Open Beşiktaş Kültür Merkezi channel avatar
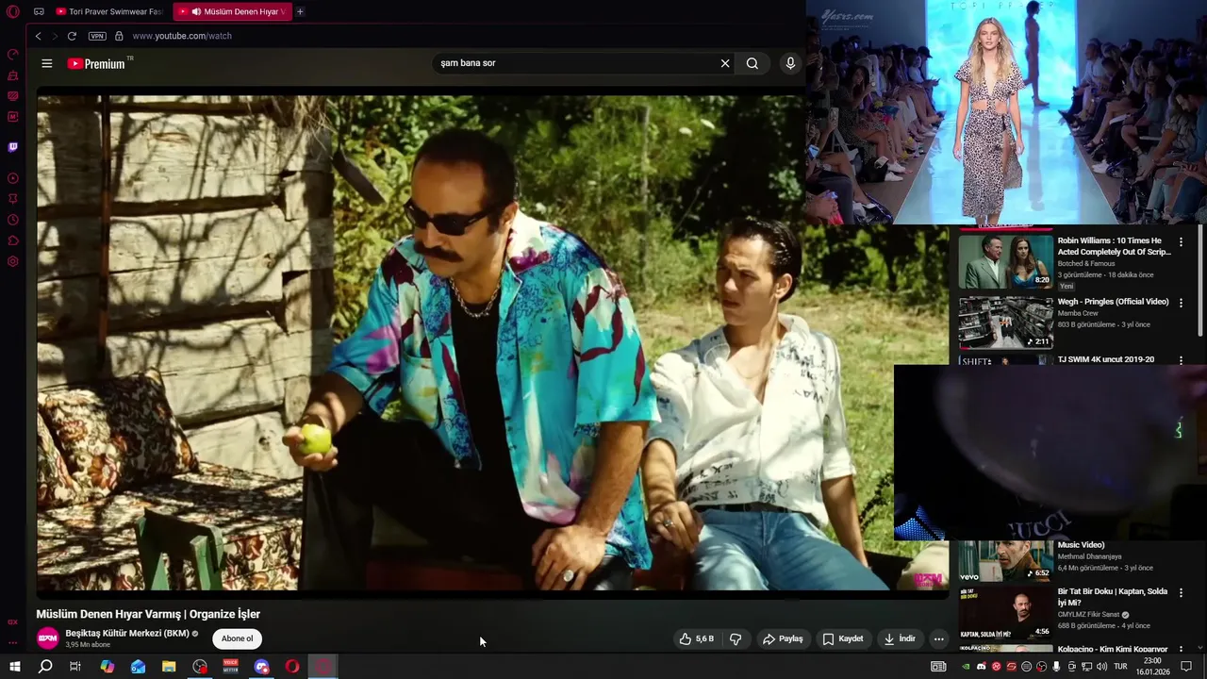Screen dimensions: 1207x679 coord(47,638)
